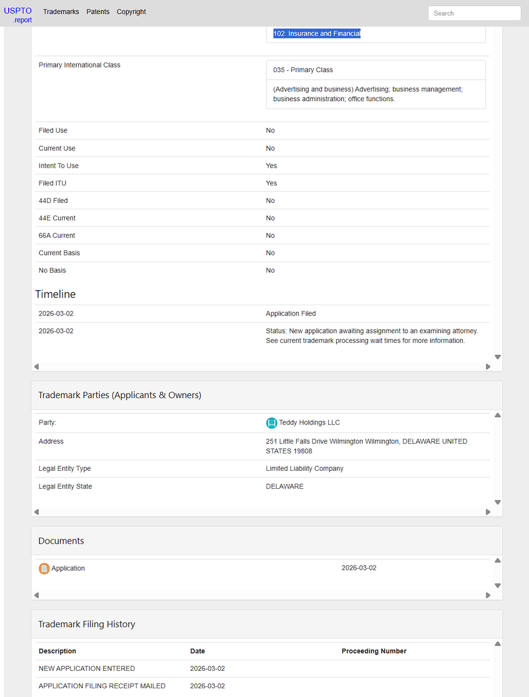Click the Legal Entity Type label
The image size is (529, 697).
[x=64, y=469]
